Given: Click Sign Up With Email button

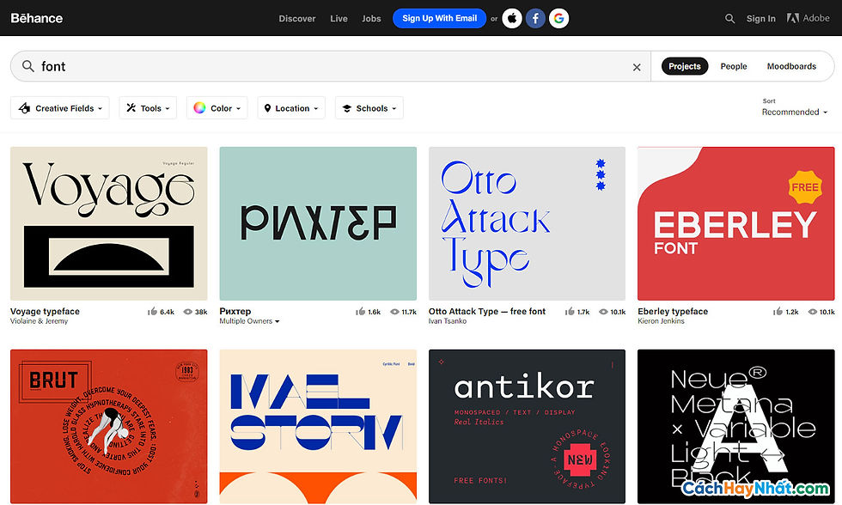Looking at the screenshot, I should click(439, 18).
